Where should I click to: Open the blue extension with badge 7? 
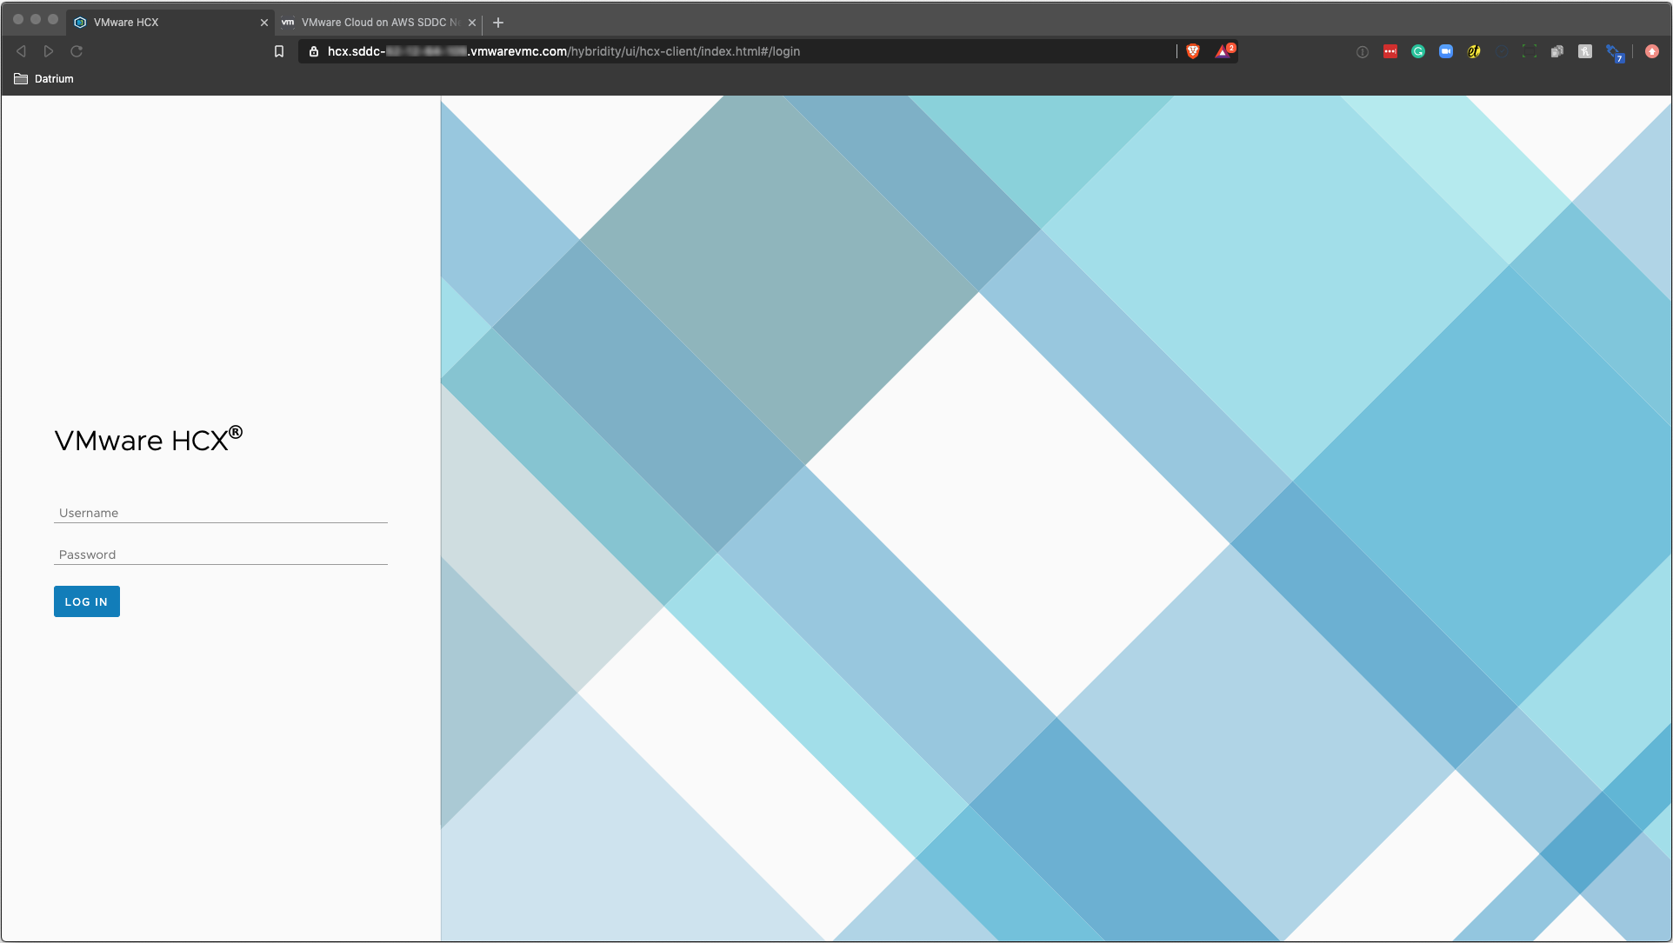(1615, 53)
